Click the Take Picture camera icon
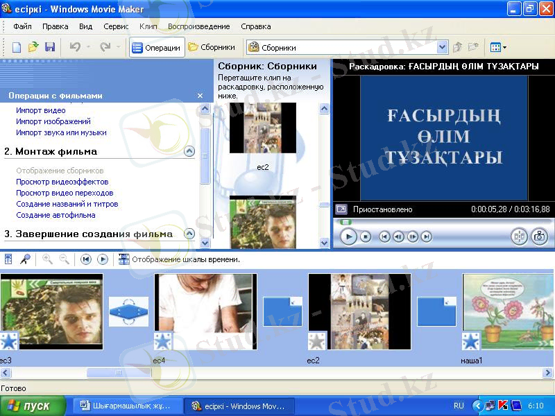Screen dimensions: 555x416 tap(539, 237)
